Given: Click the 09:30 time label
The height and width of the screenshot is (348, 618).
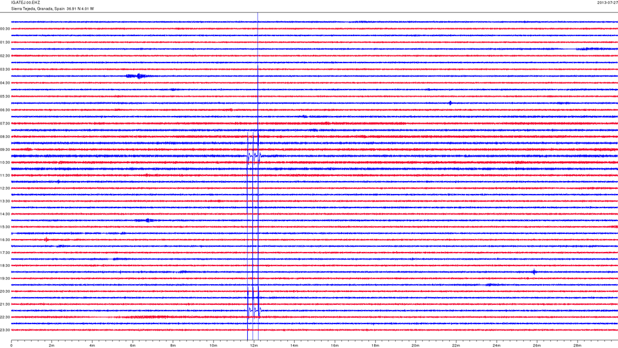Looking at the screenshot, I should (x=5, y=150).
